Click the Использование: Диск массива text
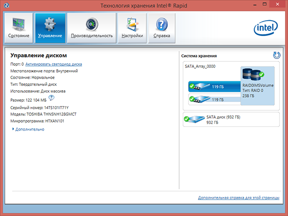Viewport: 288px width, 216px height. [38, 91]
